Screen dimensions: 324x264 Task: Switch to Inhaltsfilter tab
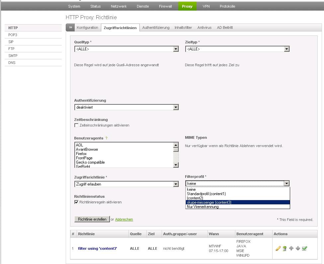[x=183, y=27]
